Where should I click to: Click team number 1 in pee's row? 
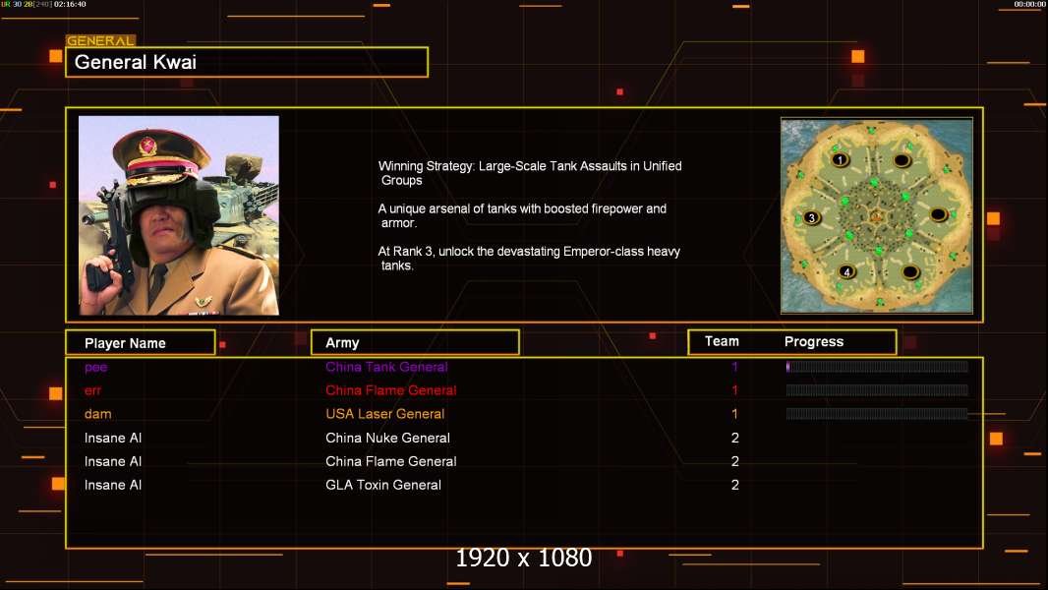click(734, 367)
